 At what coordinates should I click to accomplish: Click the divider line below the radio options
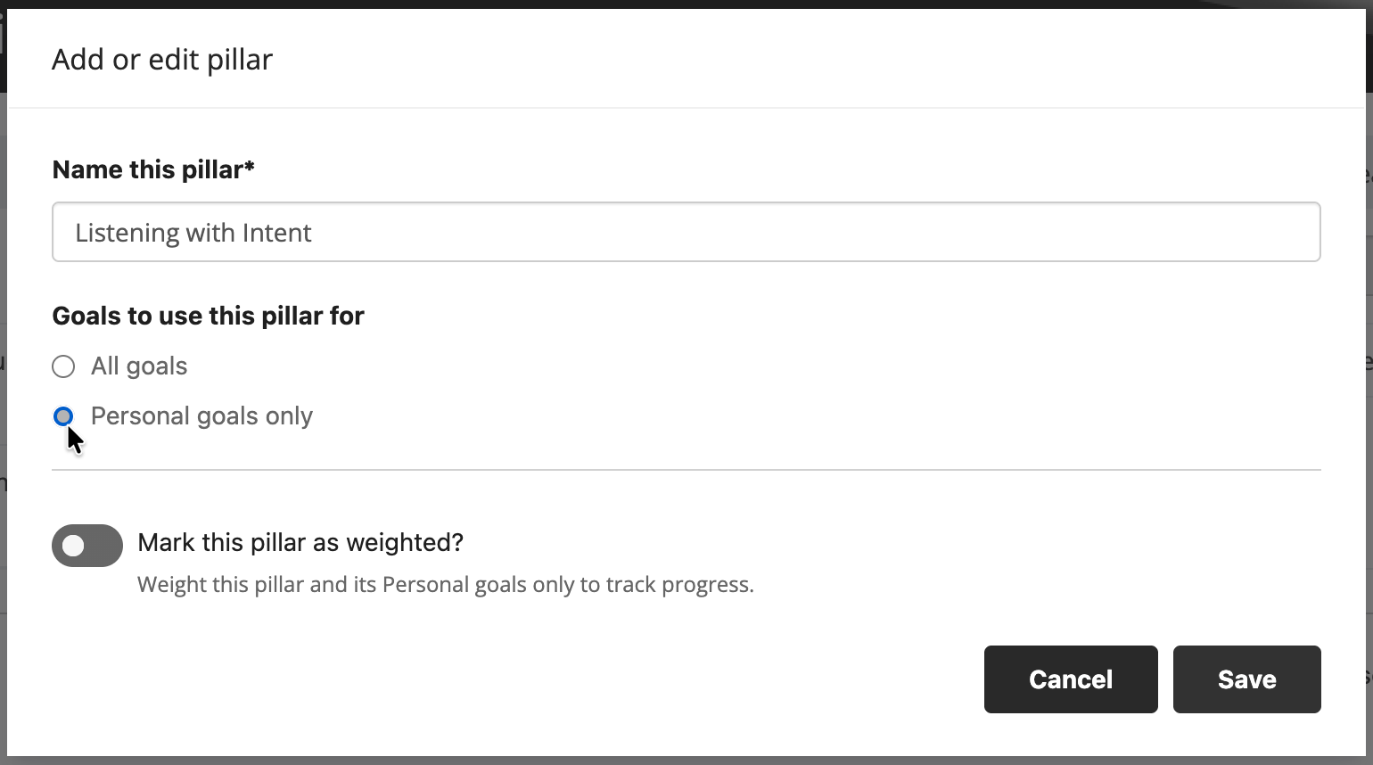tap(686, 469)
